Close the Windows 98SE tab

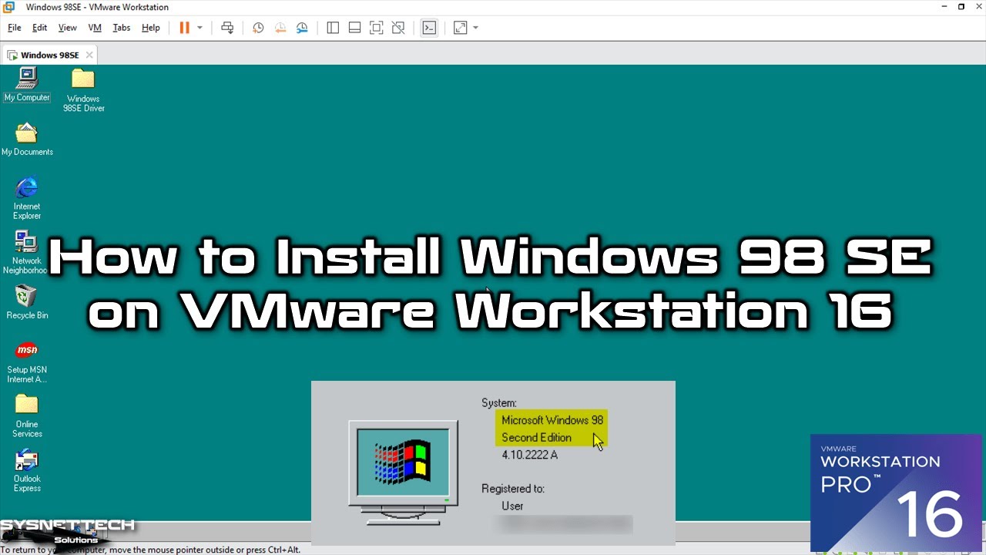89,55
